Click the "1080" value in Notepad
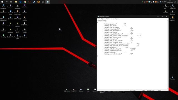Screen dimensions: 178x100 [133, 49]
